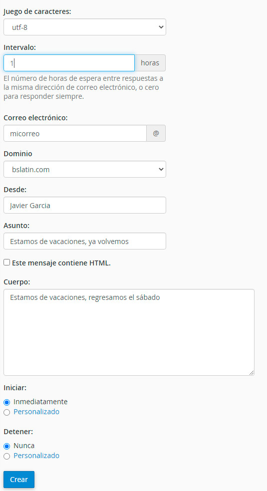Click the Desde field with Javier Garcia
The width and height of the screenshot is (267, 491).
click(x=84, y=206)
